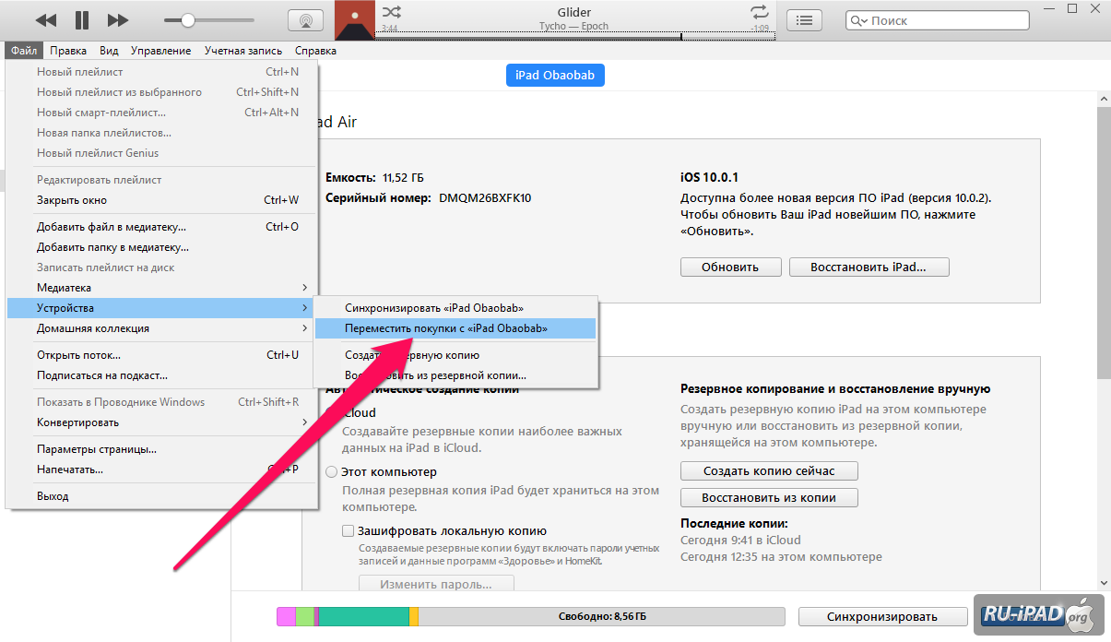Viewport: 1111px width, 642px height.
Task: Select the Этот компьютер radio button
Action: point(332,472)
